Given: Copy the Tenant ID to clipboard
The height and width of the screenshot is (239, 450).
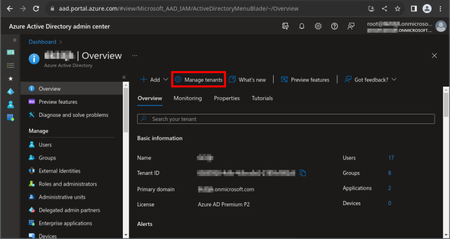Looking at the screenshot, I should click(303, 173).
